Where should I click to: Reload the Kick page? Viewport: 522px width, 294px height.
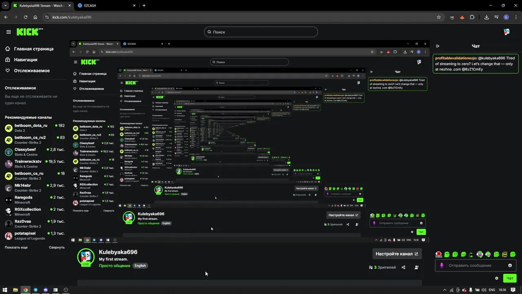point(26,17)
